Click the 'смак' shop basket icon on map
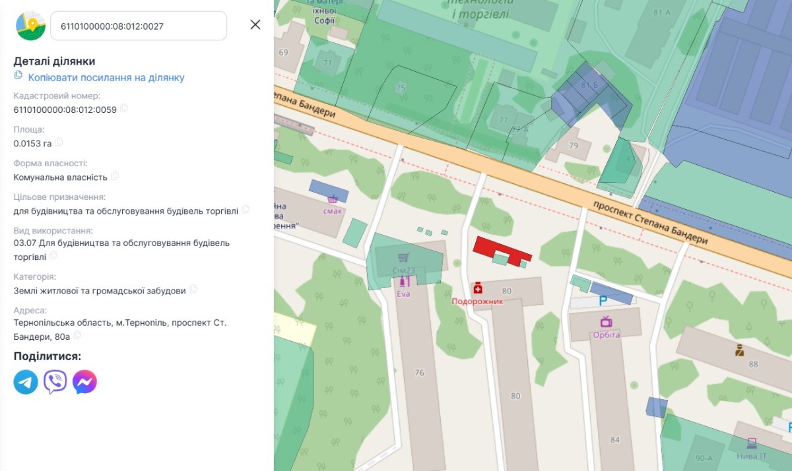The height and width of the screenshot is (471, 792). pyautogui.click(x=333, y=199)
